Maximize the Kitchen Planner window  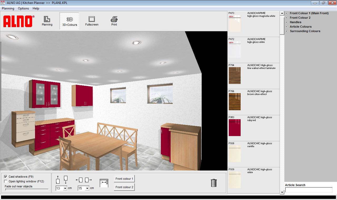tap(323, 3)
